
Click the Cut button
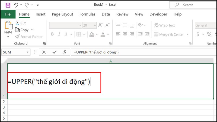click(21, 23)
